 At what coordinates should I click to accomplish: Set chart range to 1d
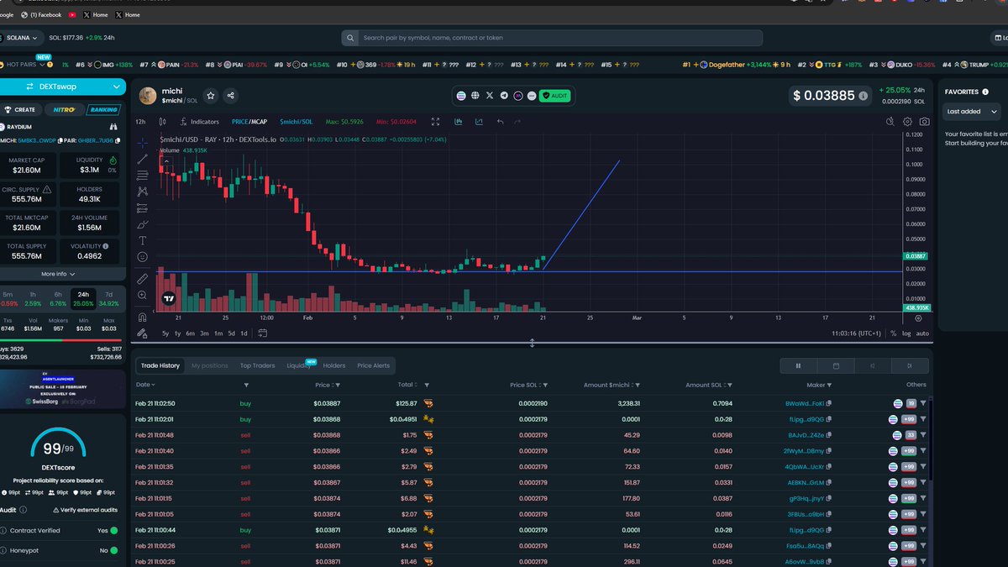[244, 333]
